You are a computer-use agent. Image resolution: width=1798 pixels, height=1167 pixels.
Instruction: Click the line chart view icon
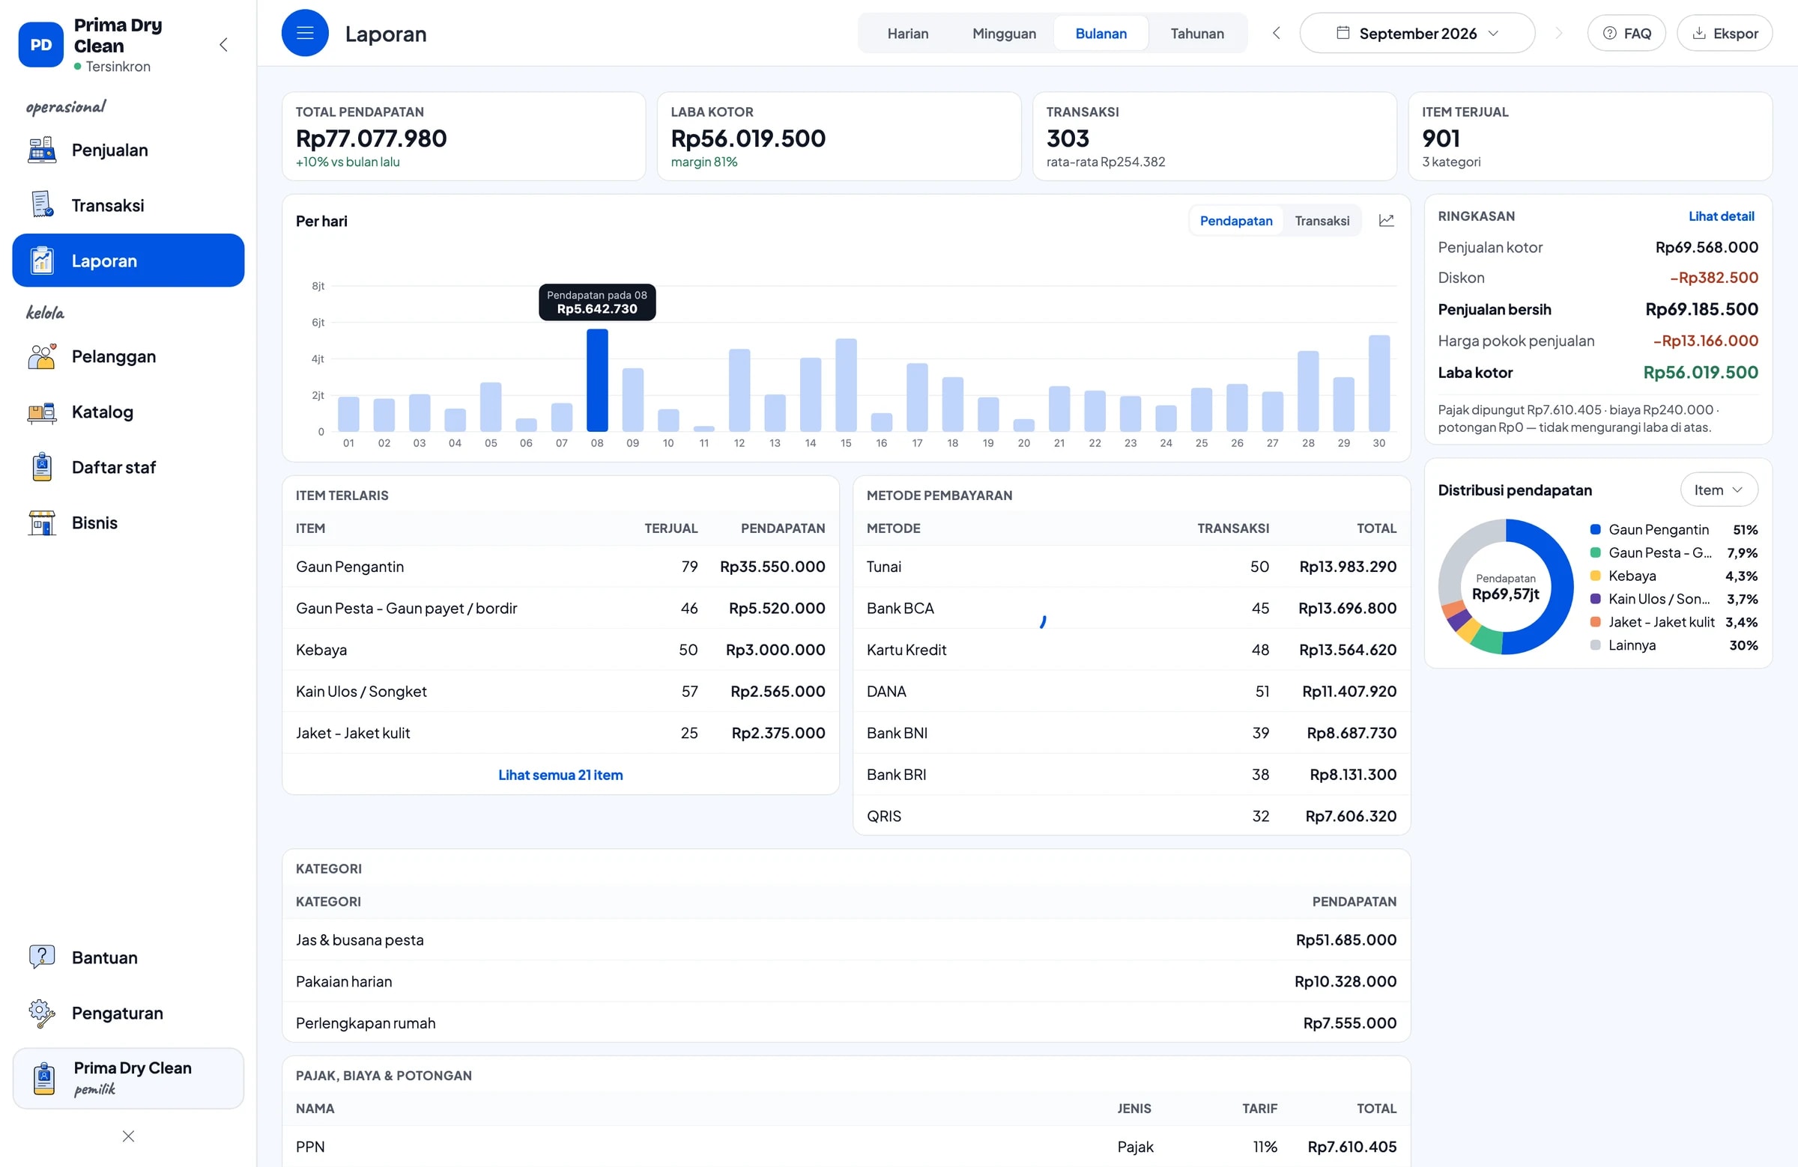tap(1386, 220)
